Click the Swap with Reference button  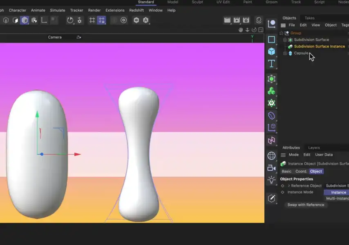coord(306,205)
